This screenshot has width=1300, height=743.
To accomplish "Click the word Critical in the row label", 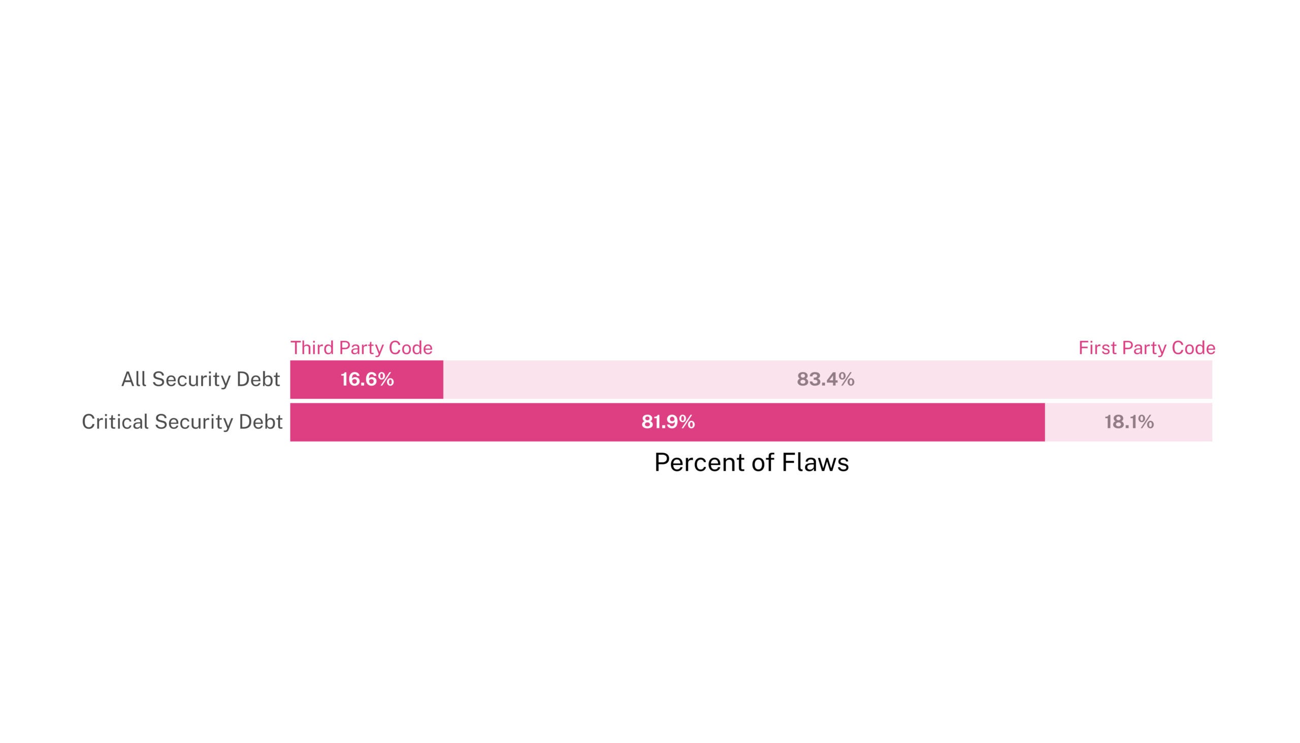I will [x=115, y=422].
